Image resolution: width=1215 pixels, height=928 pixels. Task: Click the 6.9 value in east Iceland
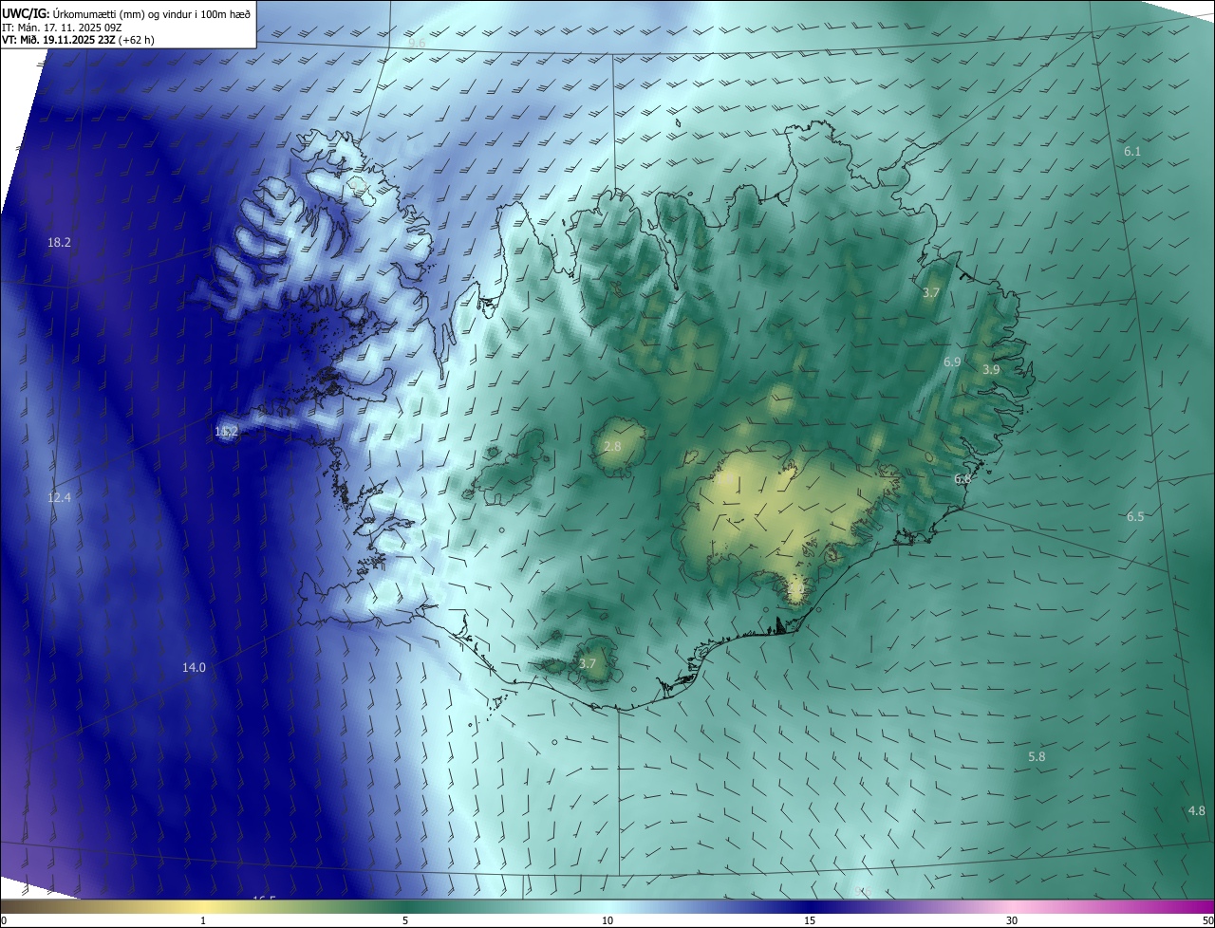952,362
